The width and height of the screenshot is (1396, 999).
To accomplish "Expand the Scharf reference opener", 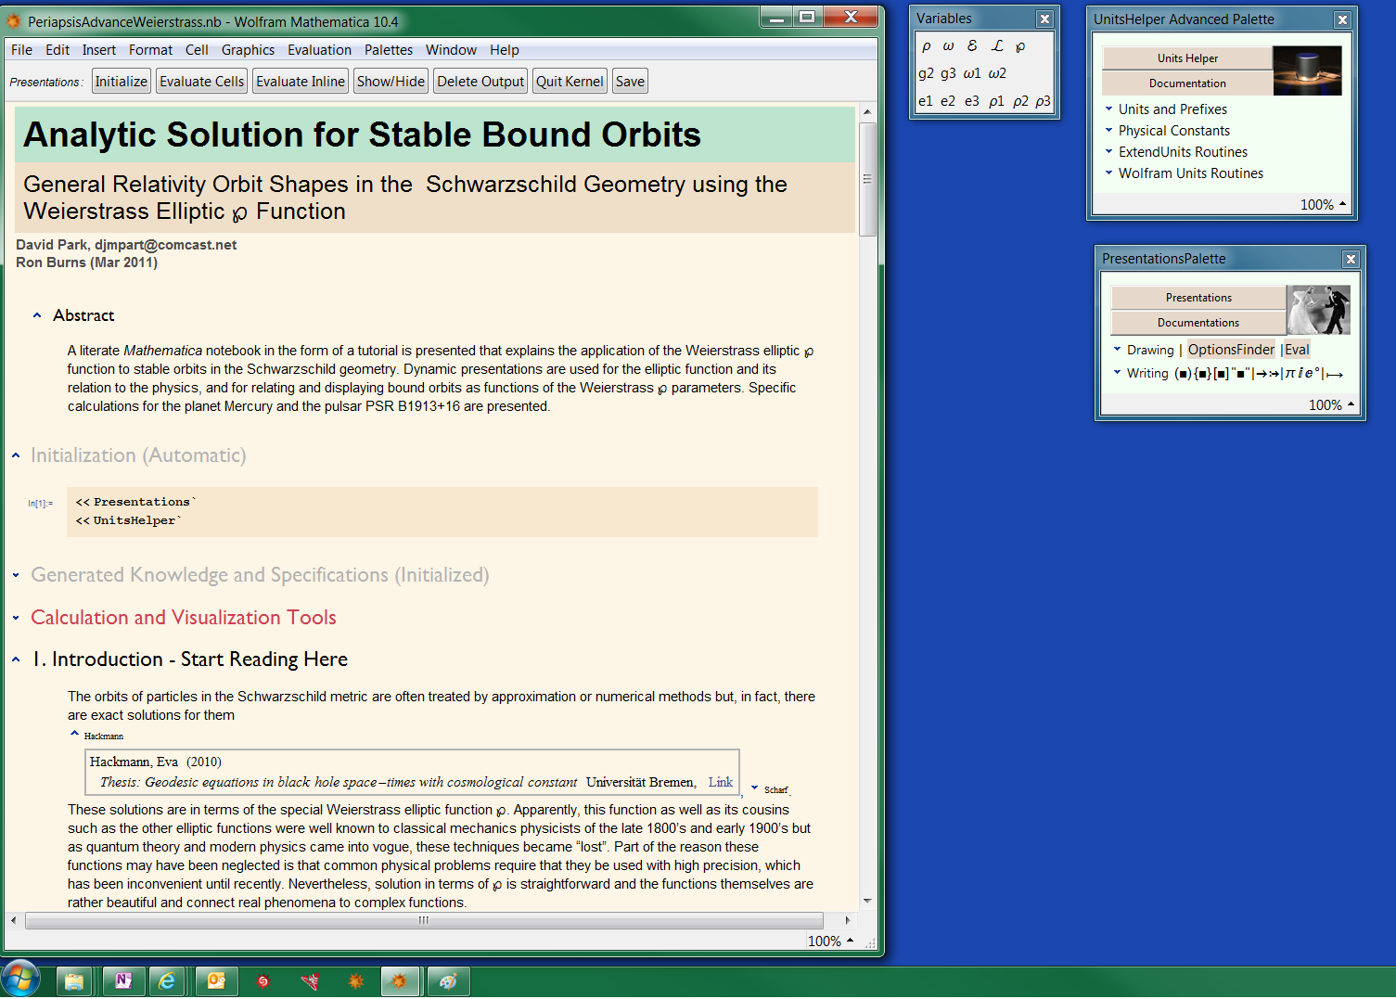I will click(x=754, y=788).
